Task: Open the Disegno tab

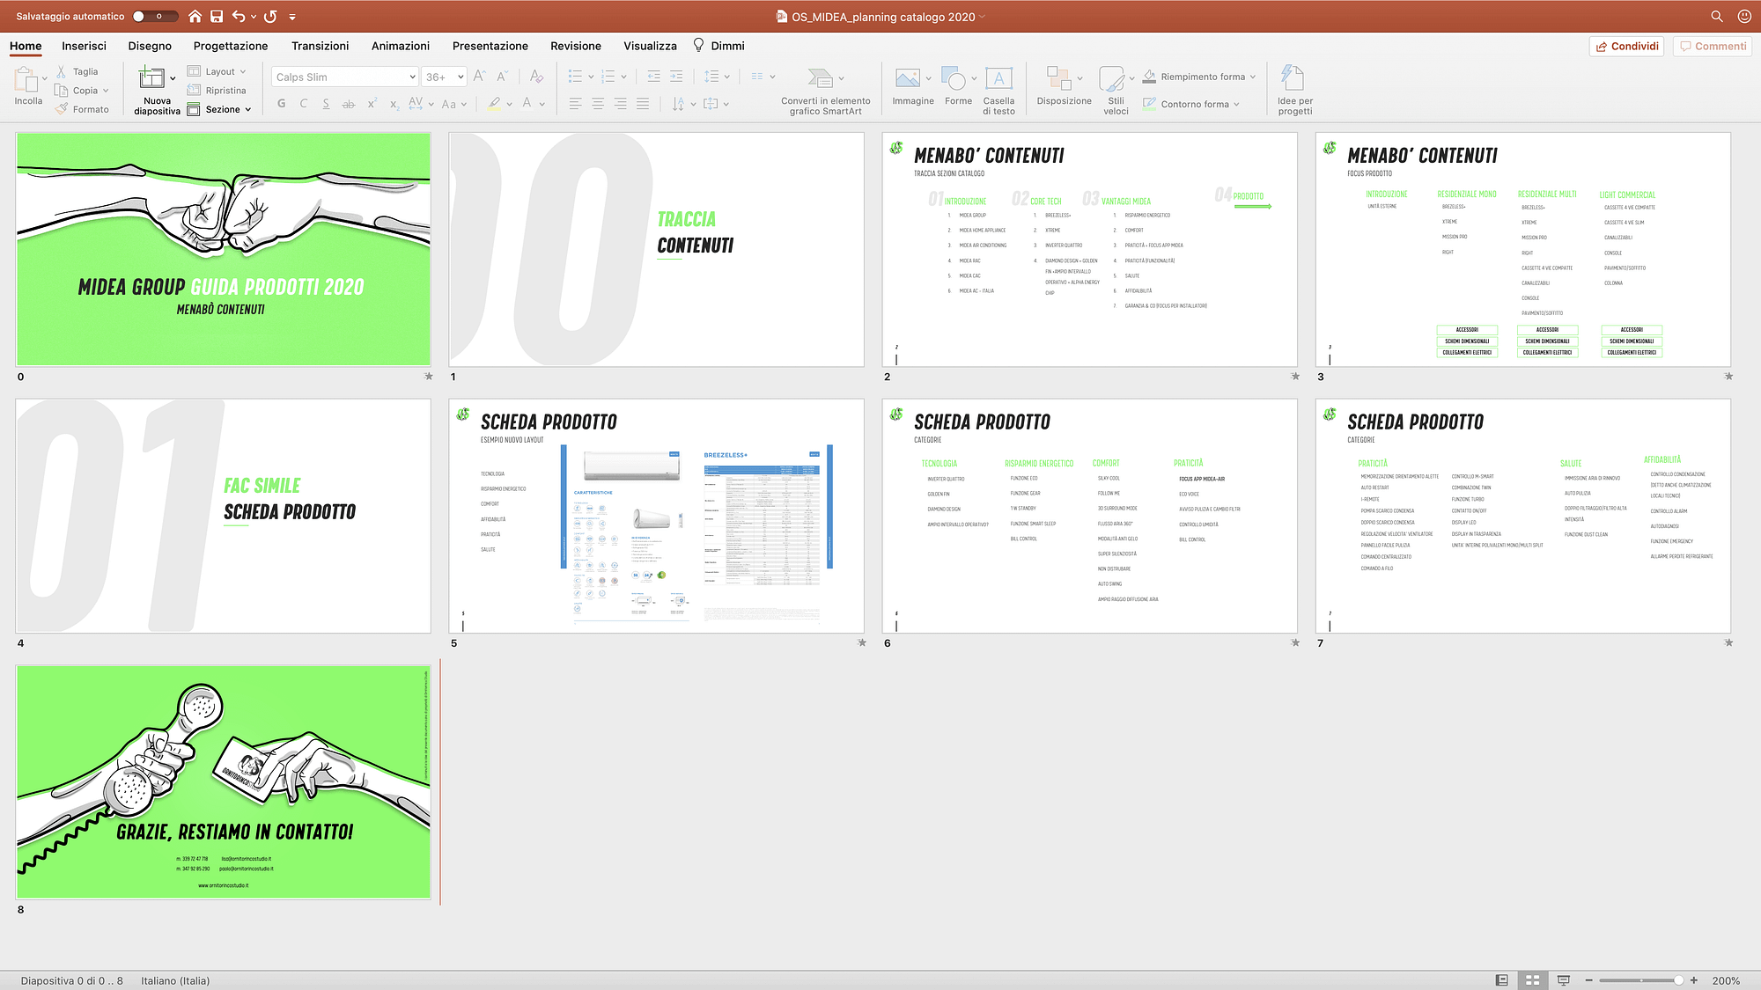Action: point(150,46)
